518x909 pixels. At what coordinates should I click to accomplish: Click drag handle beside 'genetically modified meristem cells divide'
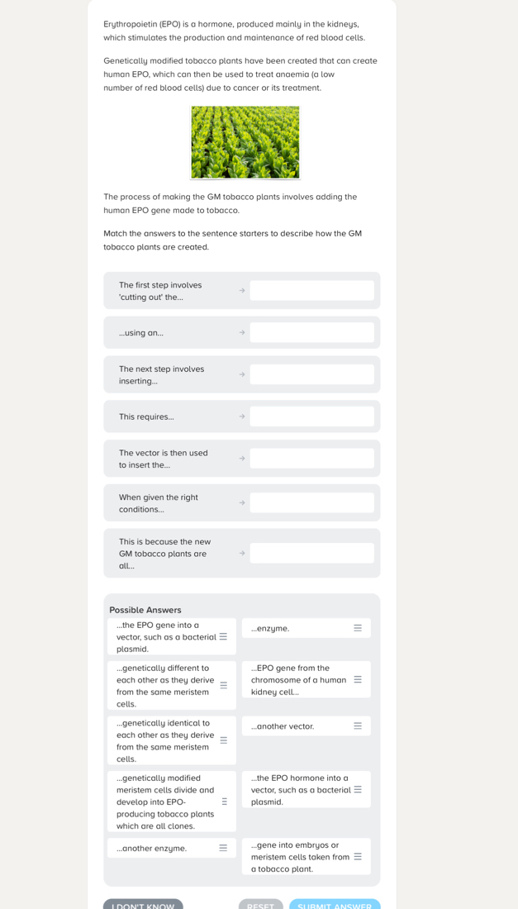pyautogui.click(x=224, y=802)
